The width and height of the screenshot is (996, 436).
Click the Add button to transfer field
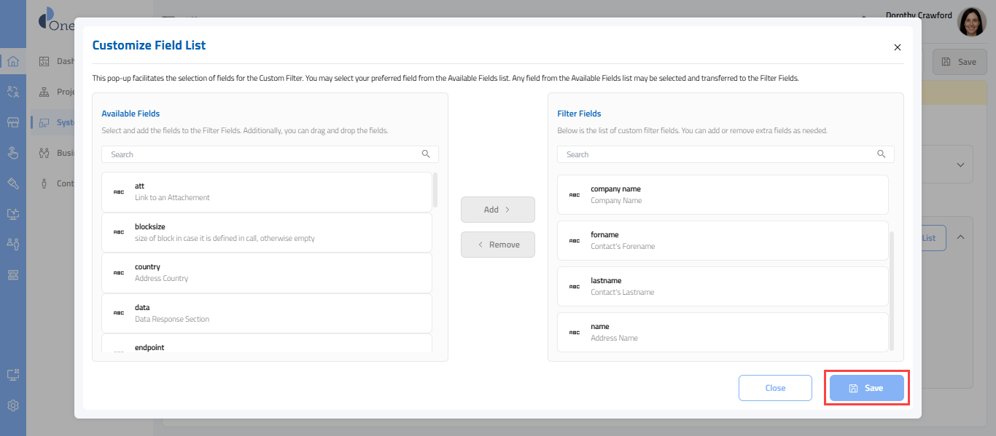(x=497, y=210)
